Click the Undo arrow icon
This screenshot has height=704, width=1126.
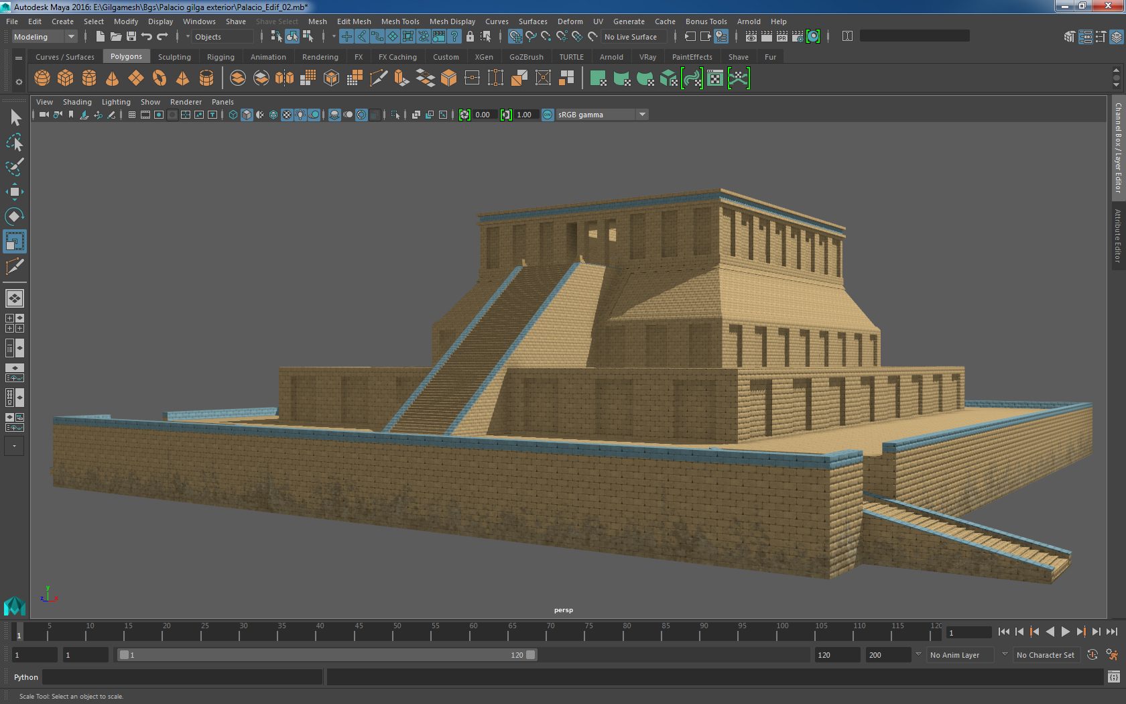147,36
